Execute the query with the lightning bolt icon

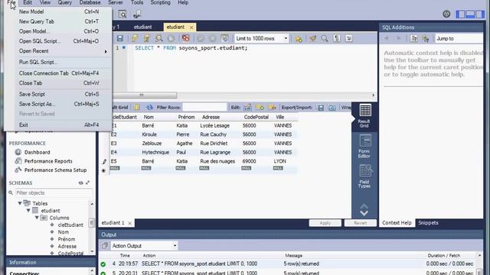(x=135, y=38)
